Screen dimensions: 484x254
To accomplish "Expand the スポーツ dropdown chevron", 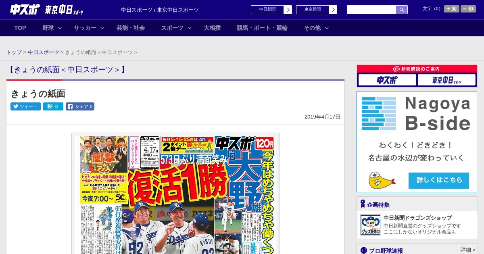I will click(x=190, y=28).
